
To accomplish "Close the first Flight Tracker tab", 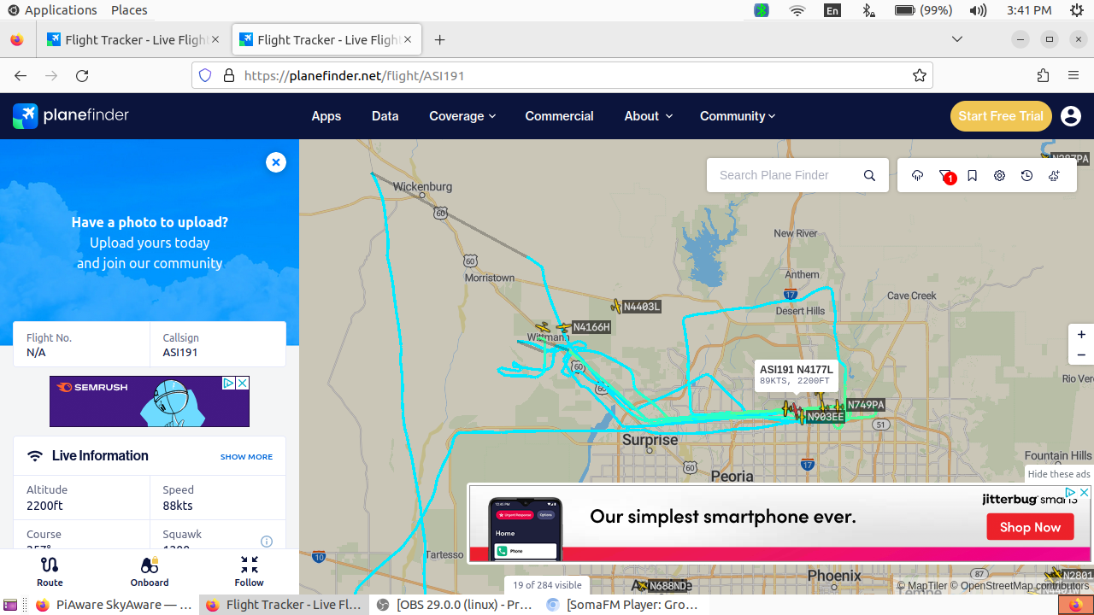I will tap(215, 39).
